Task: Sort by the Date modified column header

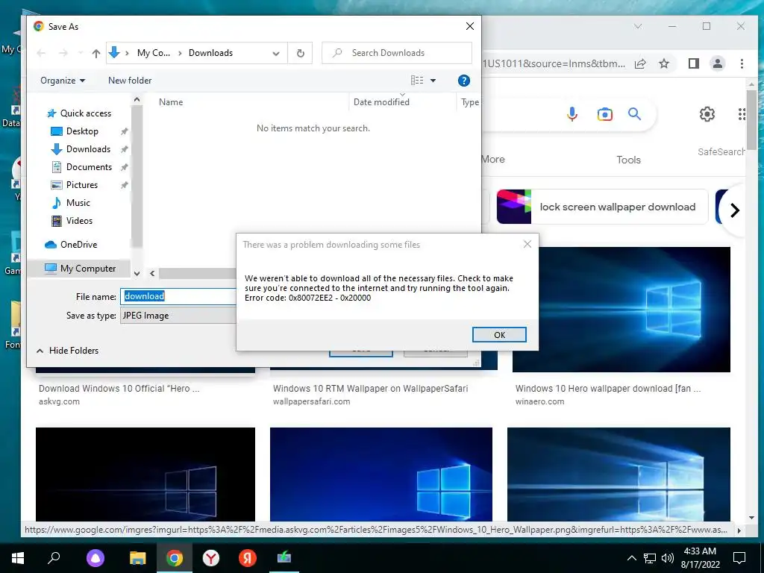Action: click(x=381, y=101)
